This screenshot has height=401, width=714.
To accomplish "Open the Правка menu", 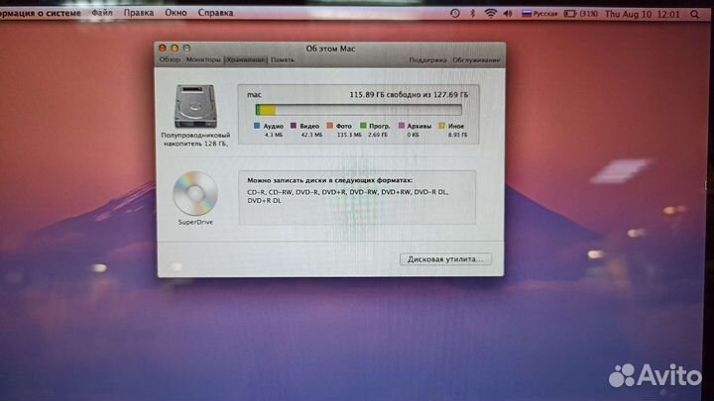I will 139,13.
